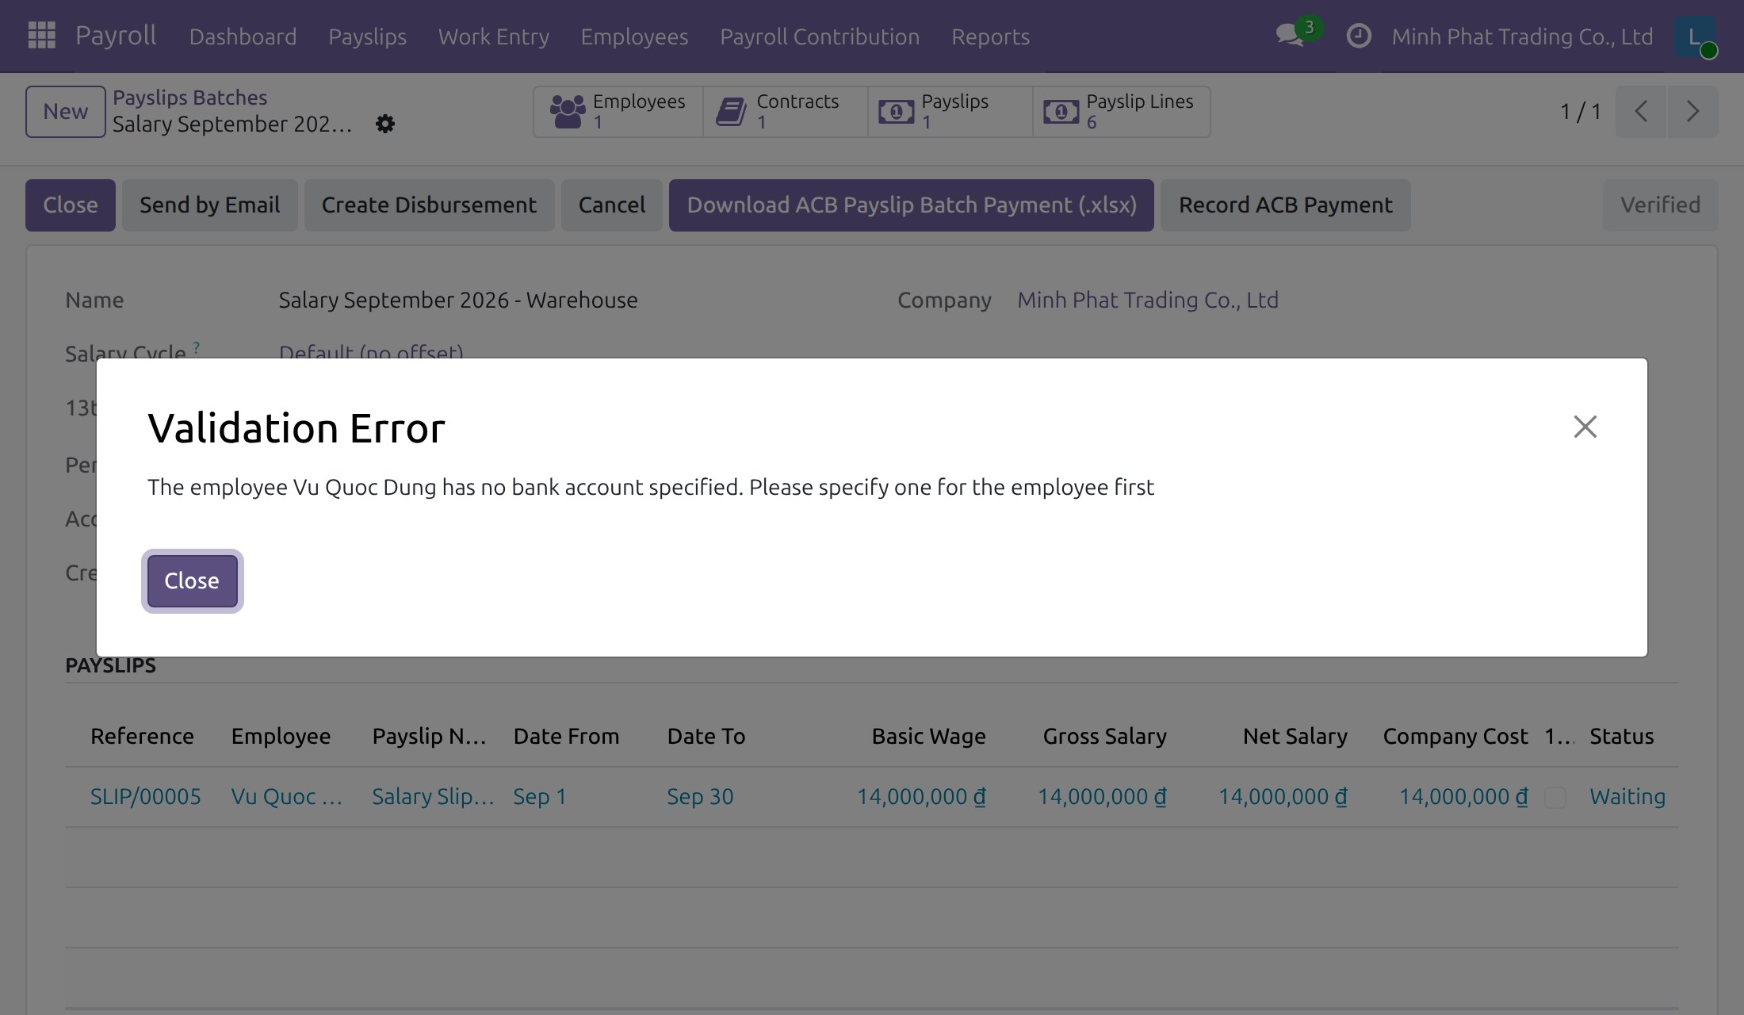Click the Net Salary value 14,000,000 ₫

(1283, 797)
